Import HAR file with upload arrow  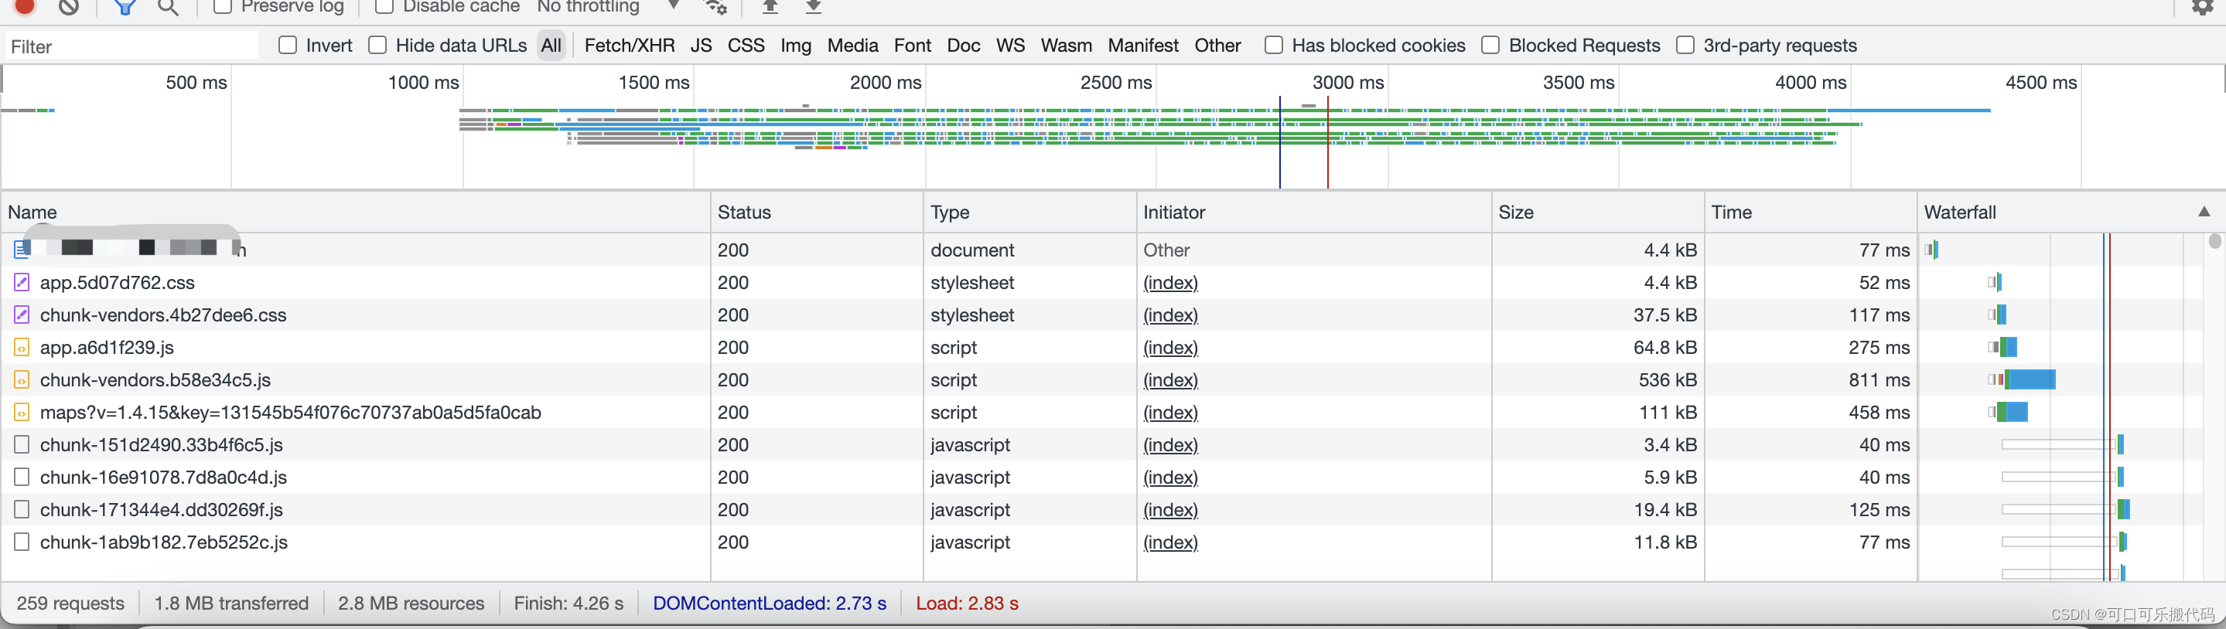point(770,7)
